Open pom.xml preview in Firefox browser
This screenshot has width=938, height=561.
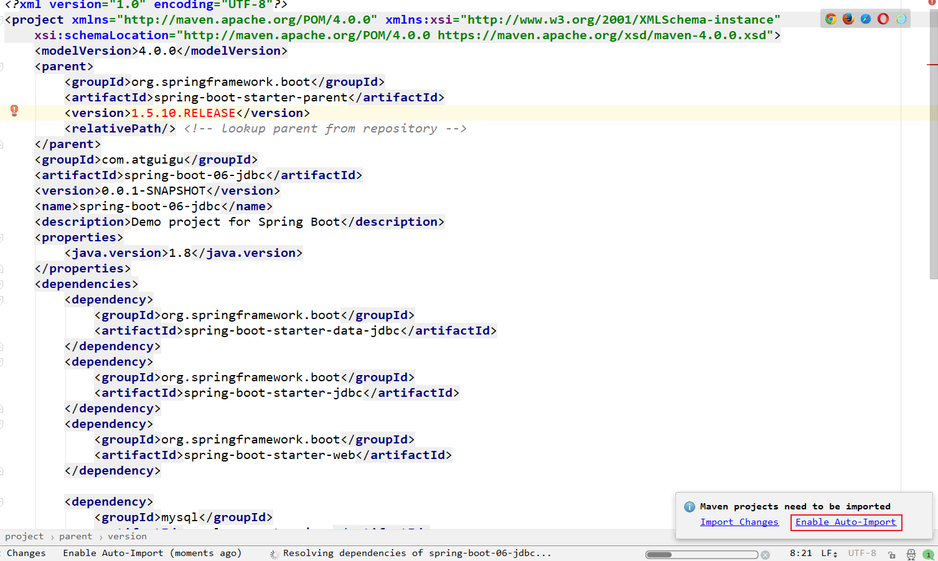848,19
